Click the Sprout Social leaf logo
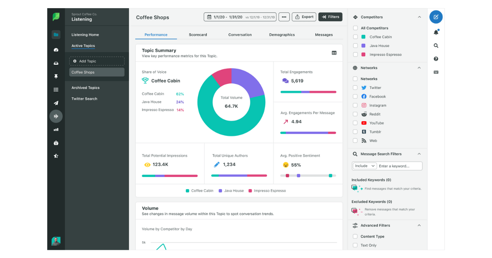Screen dimensions: 492x258 pos(56,17)
